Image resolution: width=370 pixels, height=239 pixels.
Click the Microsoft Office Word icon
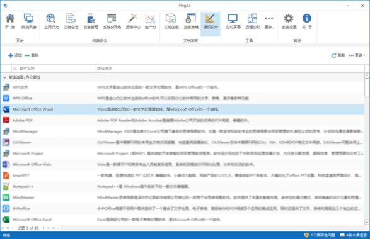pos(6,109)
